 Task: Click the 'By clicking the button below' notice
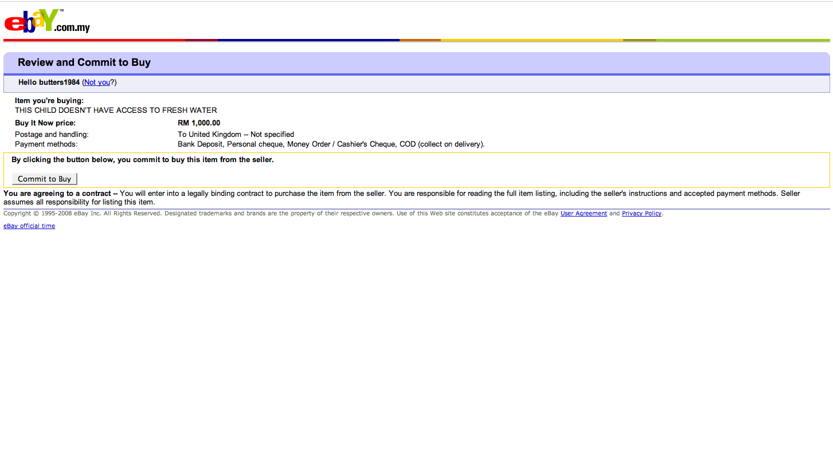pos(143,160)
